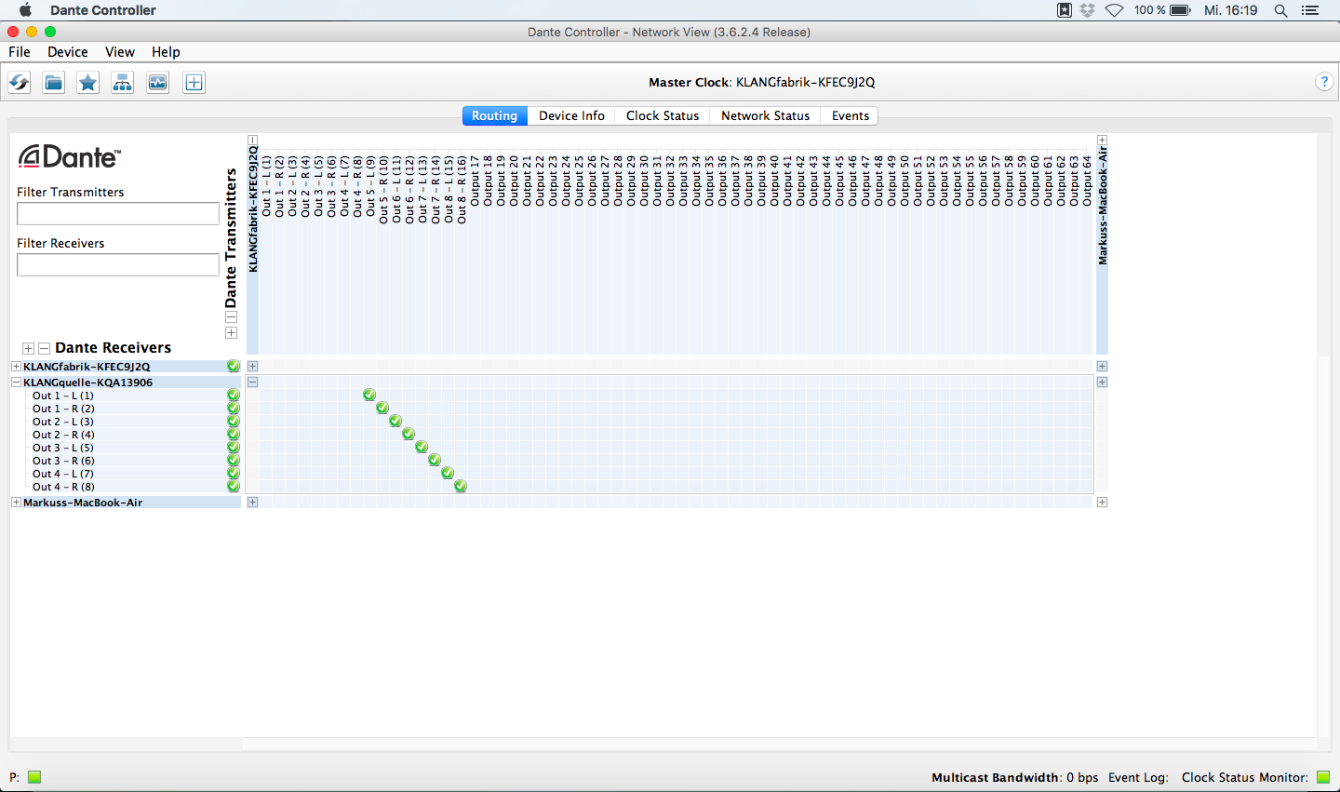Click the Filter Transmitters input field
The height and width of the screenshot is (792, 1340).
(x=118, y=213)
